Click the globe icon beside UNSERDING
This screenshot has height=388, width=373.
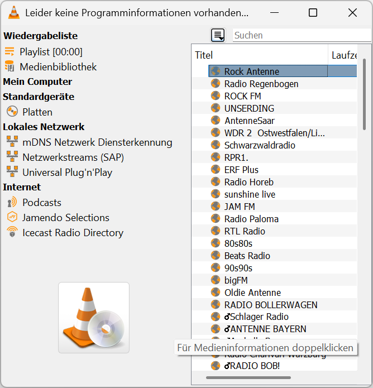pyautogui.click(x=216, y=108)
